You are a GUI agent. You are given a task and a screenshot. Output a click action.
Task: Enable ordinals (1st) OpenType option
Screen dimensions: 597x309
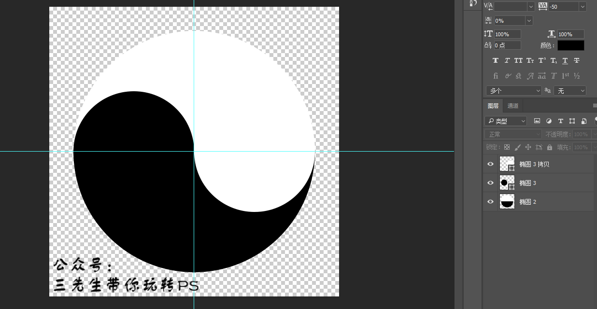(565, 76)
